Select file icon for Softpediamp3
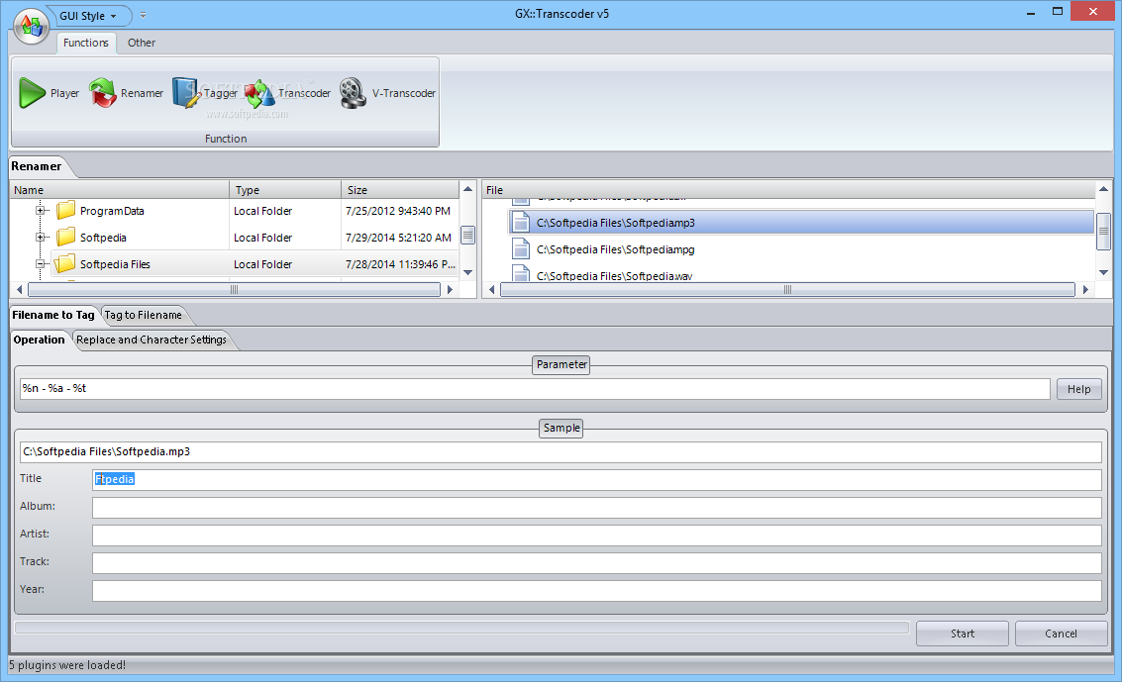Screen dimensions: 1122x682 click(521, 223)
